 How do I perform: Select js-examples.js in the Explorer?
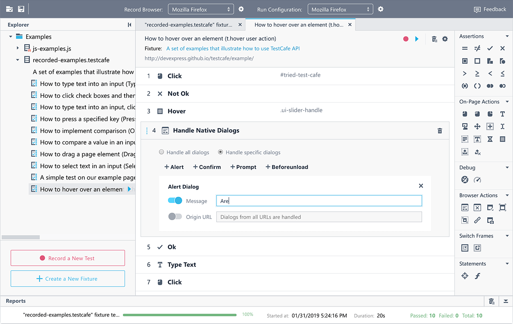52,49
